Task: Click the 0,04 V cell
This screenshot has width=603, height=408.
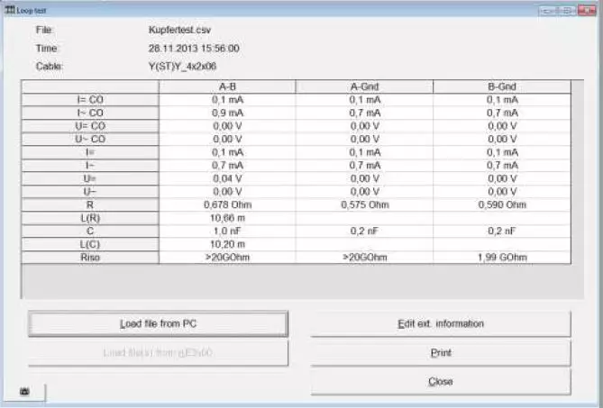Action: click(227, 178)
